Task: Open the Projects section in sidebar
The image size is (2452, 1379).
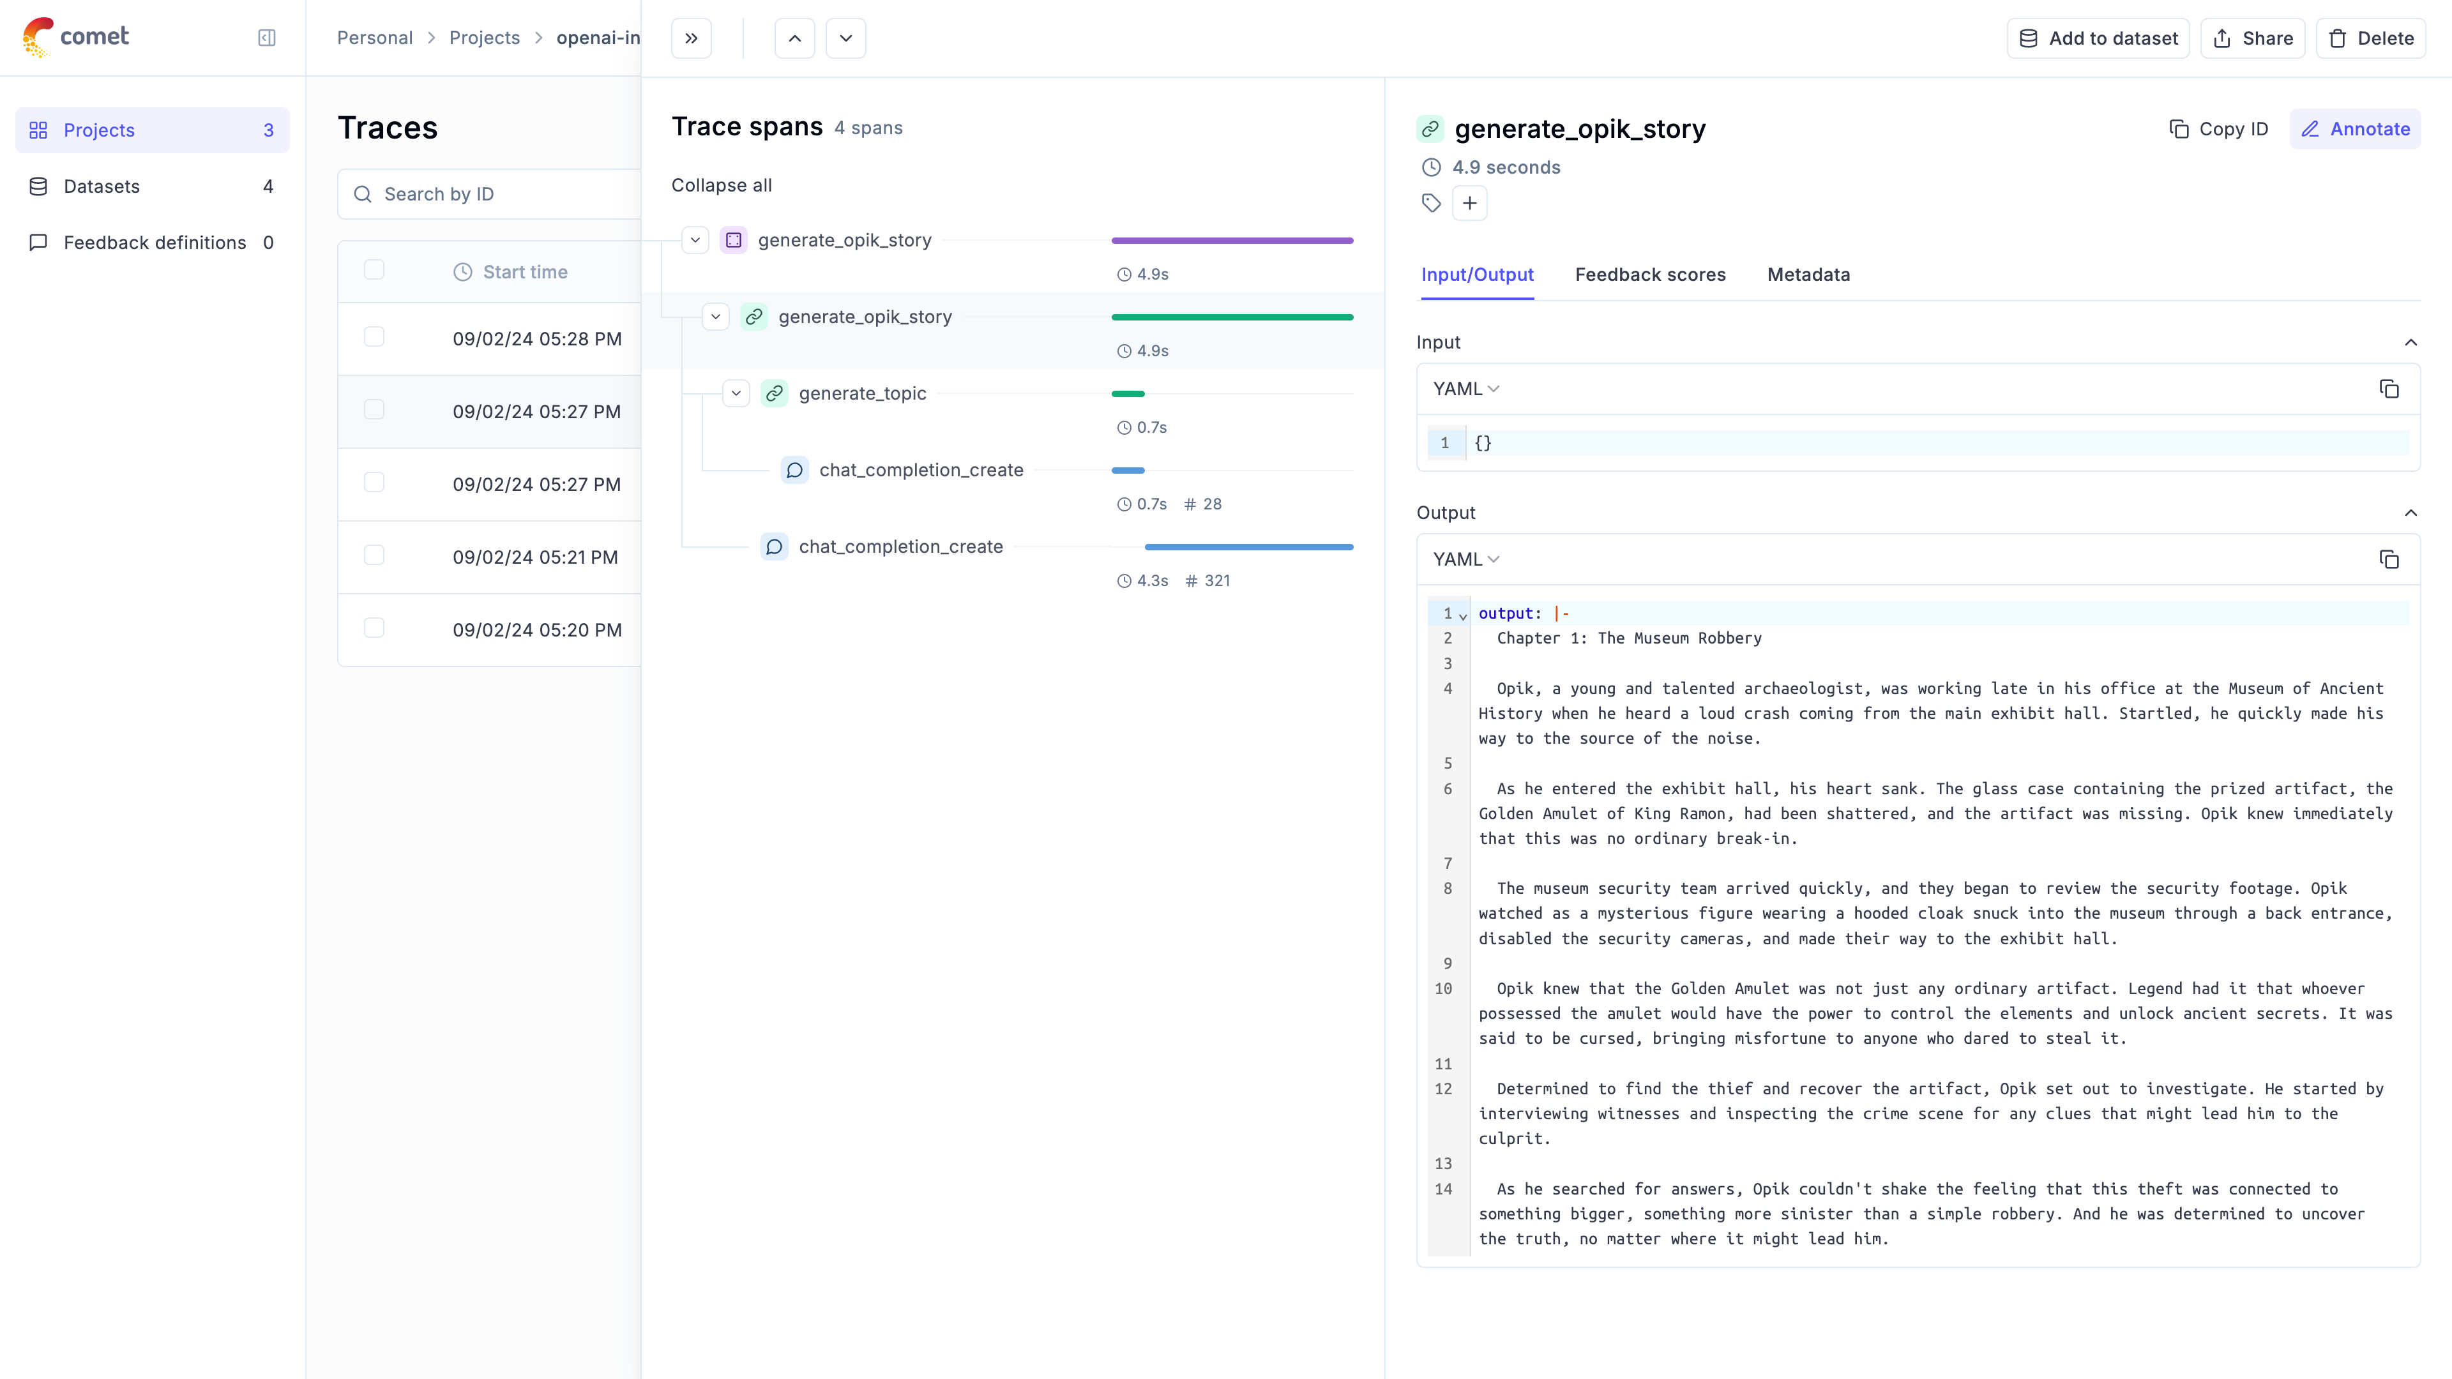Action: (99, 130)
